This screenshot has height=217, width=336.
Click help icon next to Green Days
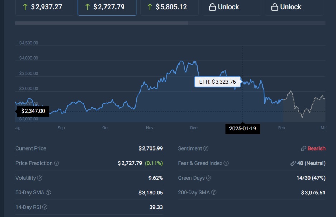coord(209,178)
